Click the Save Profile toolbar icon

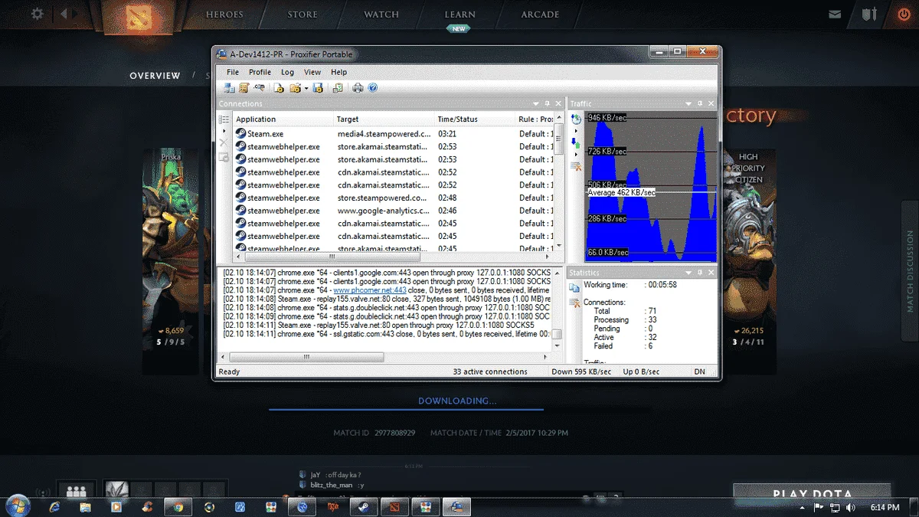[318, 87]
